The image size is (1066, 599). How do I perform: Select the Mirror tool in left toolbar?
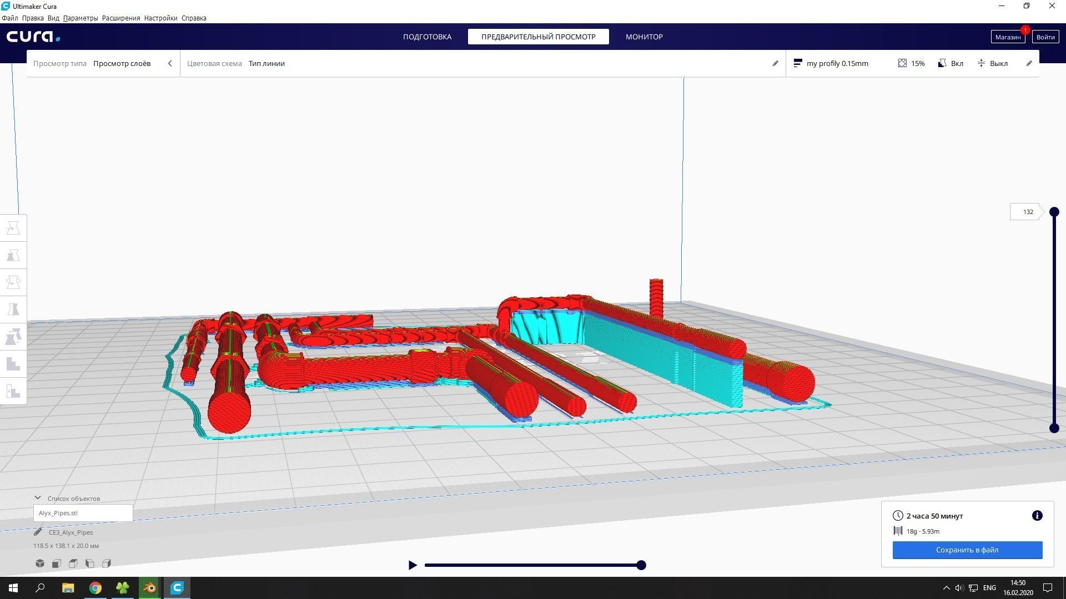[x=13, y=309]
